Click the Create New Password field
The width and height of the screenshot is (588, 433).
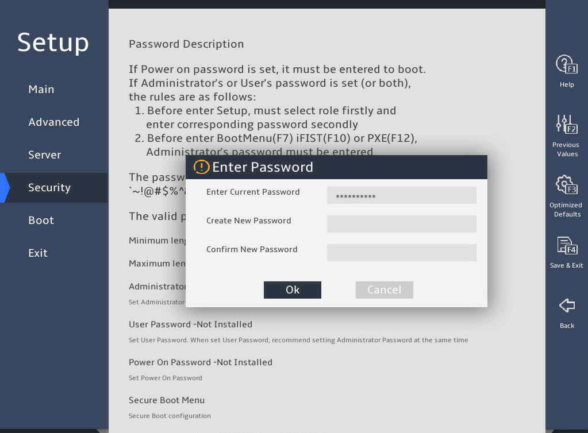point(402,223)
